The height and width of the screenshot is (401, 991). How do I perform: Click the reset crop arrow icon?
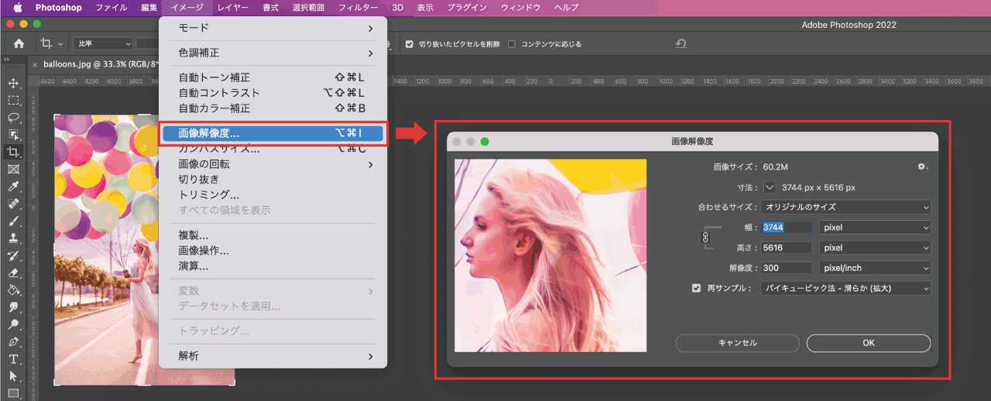(x=681, y=44)
